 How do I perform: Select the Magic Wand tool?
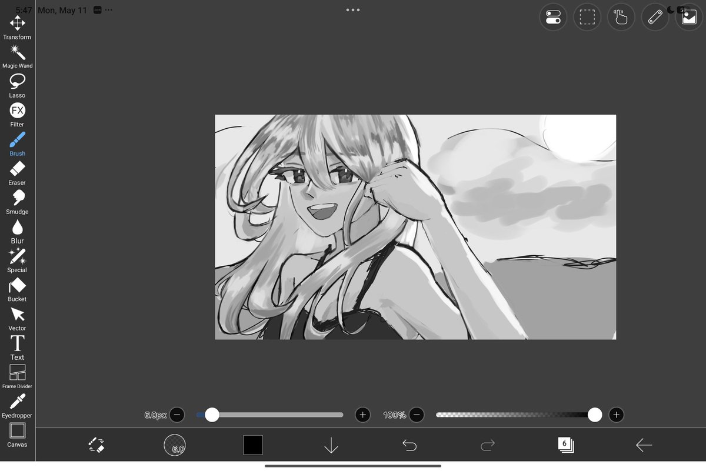(x=17, y=57)
